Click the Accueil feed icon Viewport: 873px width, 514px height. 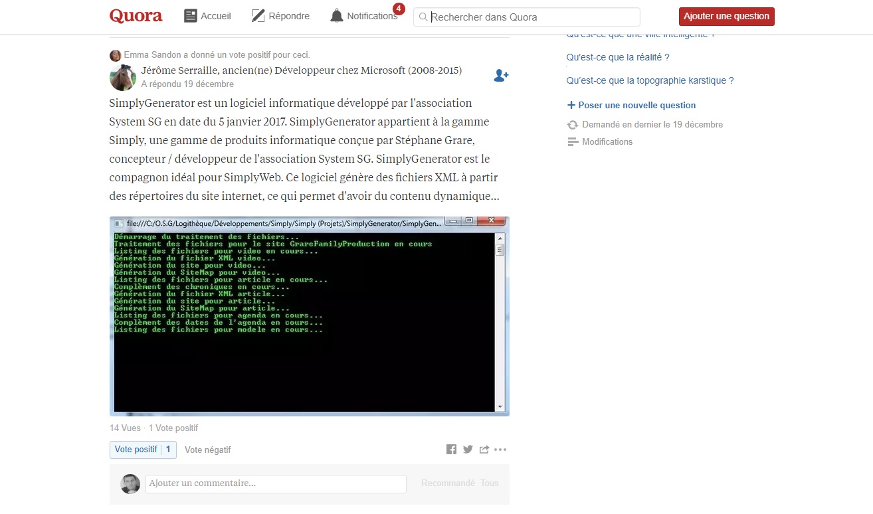[x=191, y=16]
